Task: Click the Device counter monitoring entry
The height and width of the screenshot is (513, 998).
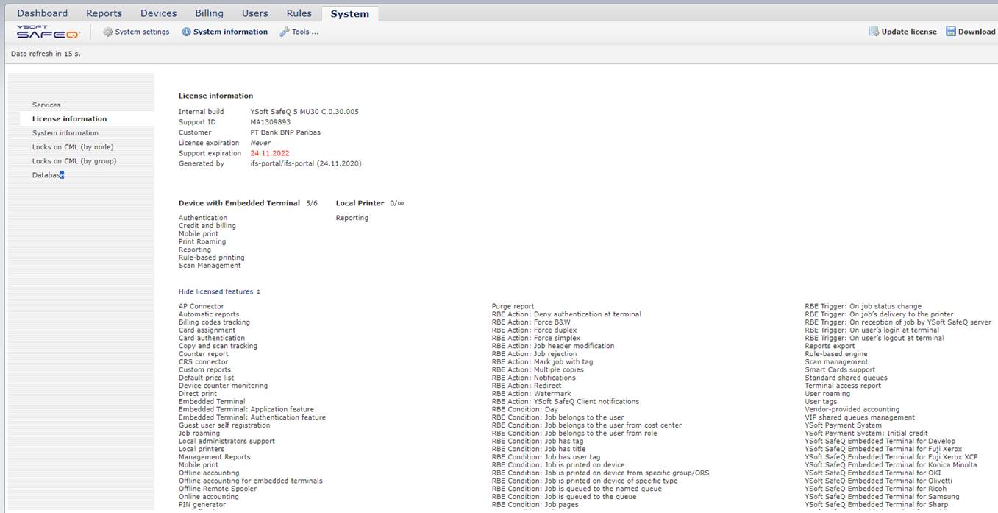Action: [223, 386]
